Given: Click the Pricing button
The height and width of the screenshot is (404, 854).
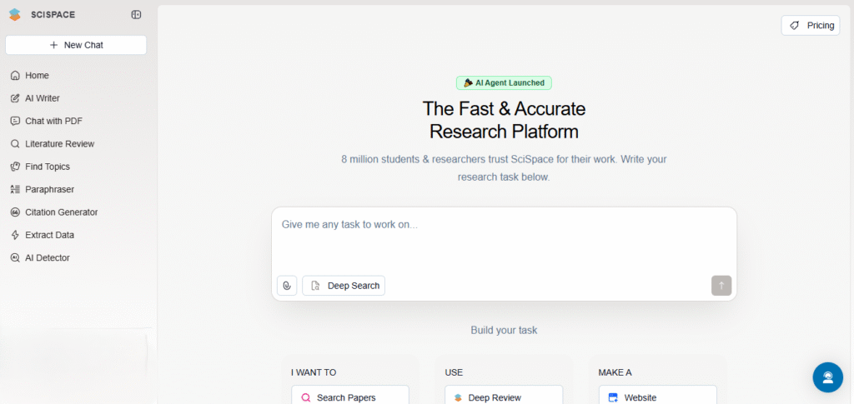Looking at the screenshot, I should click(x=811, y=26).
